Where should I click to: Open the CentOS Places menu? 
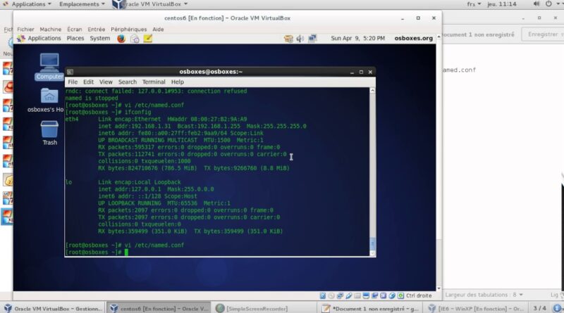[75, 38]
